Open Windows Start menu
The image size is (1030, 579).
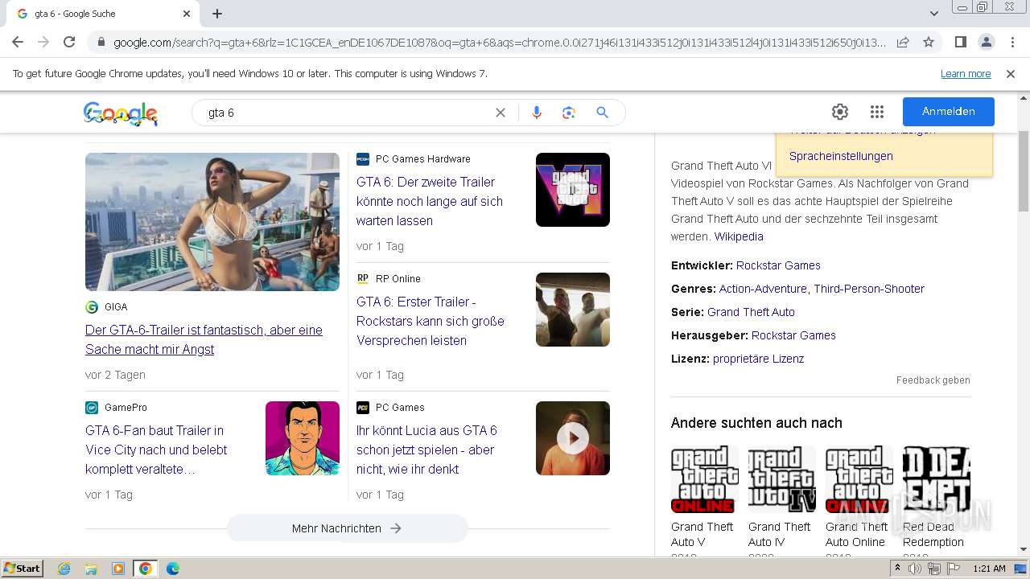pos(22,569)
